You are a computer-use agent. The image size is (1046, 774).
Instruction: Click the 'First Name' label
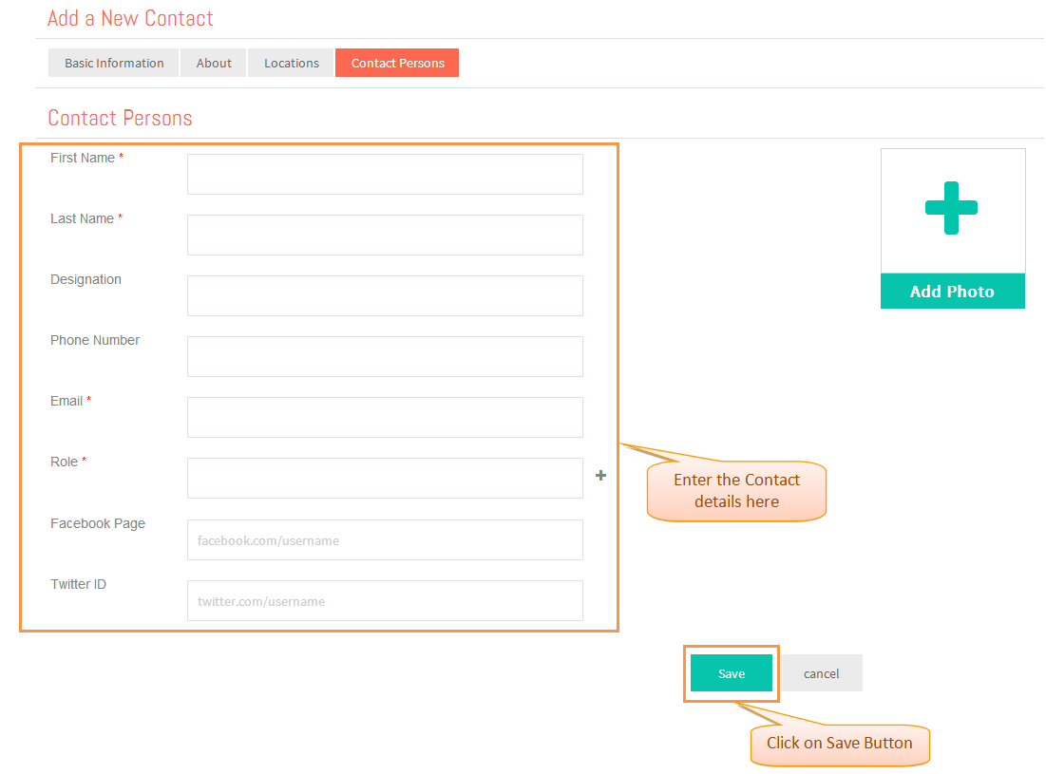(83, 158)
